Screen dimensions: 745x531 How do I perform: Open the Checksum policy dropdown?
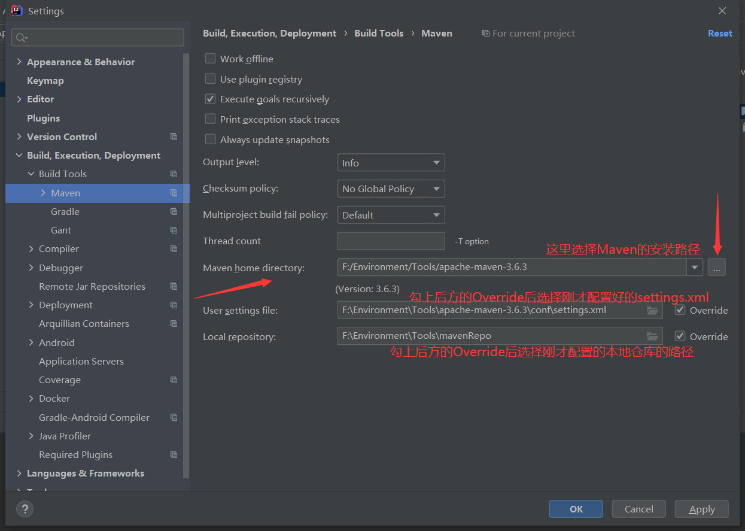[391, 189]
